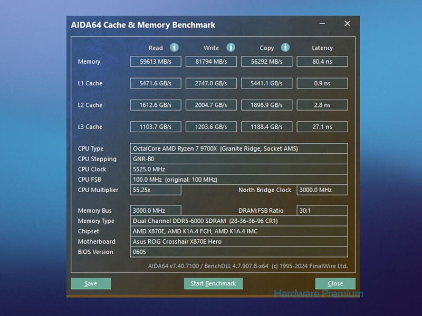Screen dimensions: 422x316
Task: Select the Memory Copy value 56292 MB/s
Action: tap(267, 62)
